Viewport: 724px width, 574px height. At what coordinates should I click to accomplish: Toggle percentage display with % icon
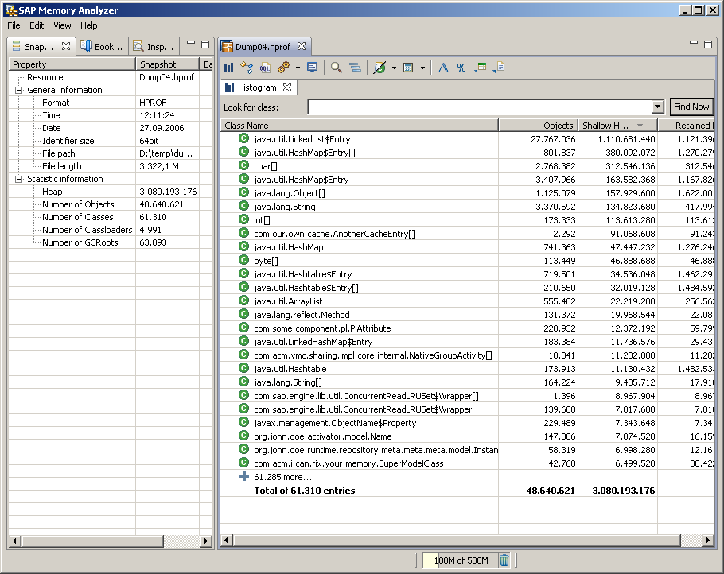pos(461,68)
